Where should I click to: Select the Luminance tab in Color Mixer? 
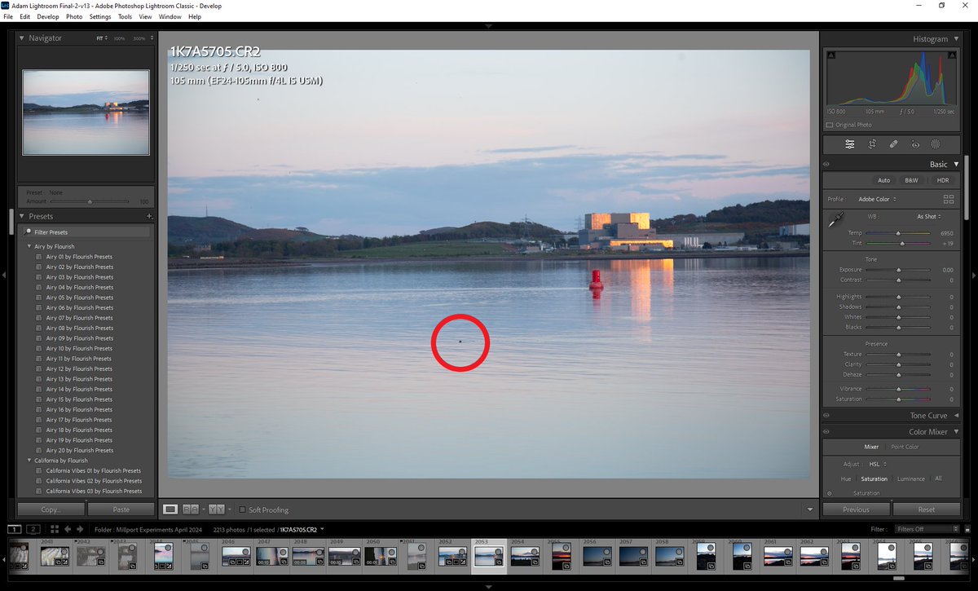pyautogui.click(x=911, y=479)
